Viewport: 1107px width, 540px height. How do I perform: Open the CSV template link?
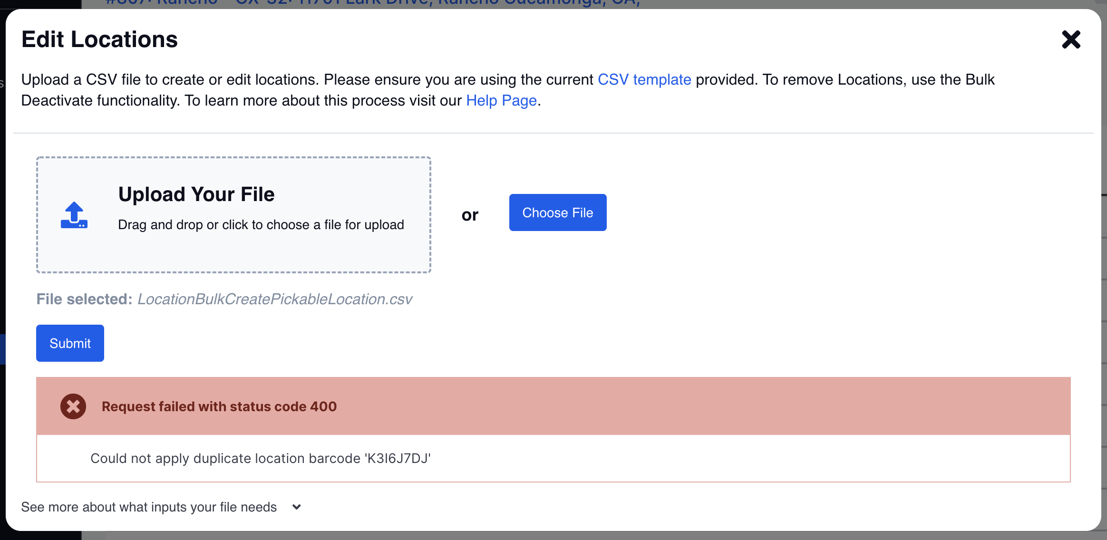pos(644,79)
